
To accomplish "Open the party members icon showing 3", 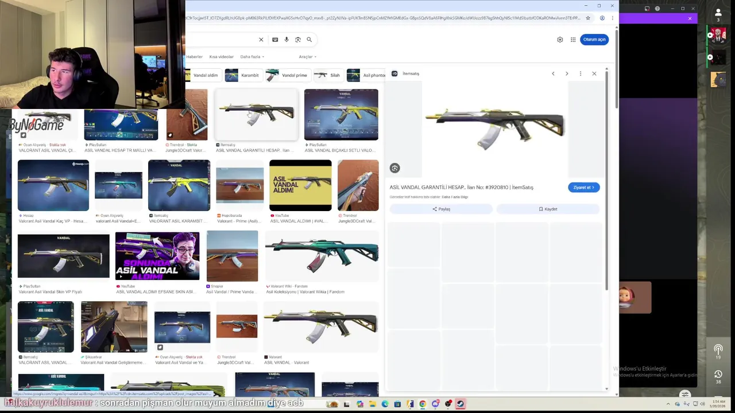I will 717,16.
